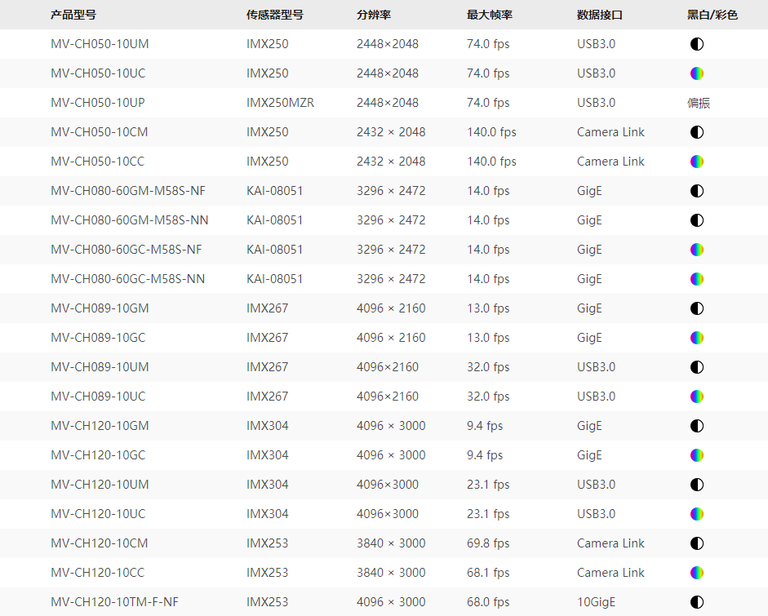Viewport: 768px width, 616px height.
Task: Click the monochrome icon for MV-CH050-10UM
Action: coord(696,44)
